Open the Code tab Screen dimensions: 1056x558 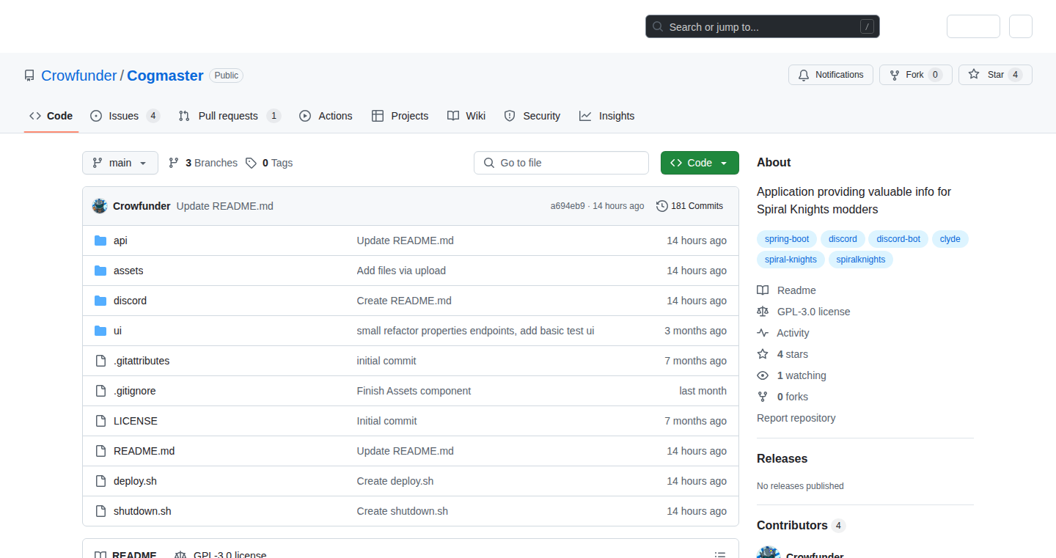(51, 116)
